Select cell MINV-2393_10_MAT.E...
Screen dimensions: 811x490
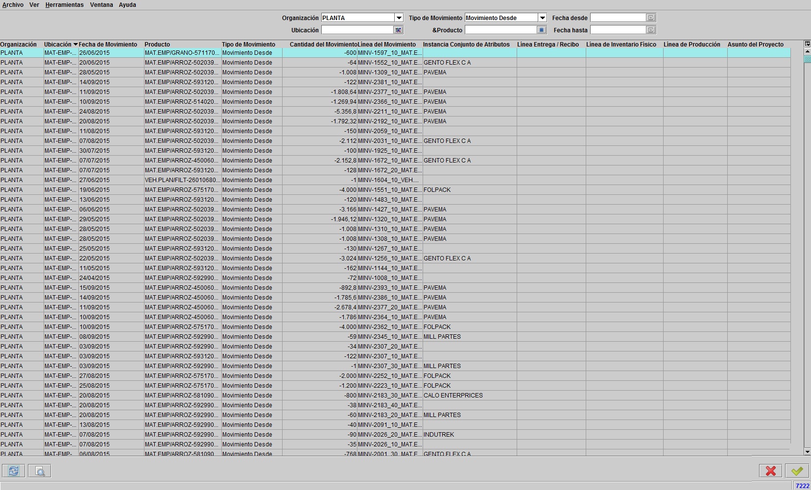coord(390,288)
